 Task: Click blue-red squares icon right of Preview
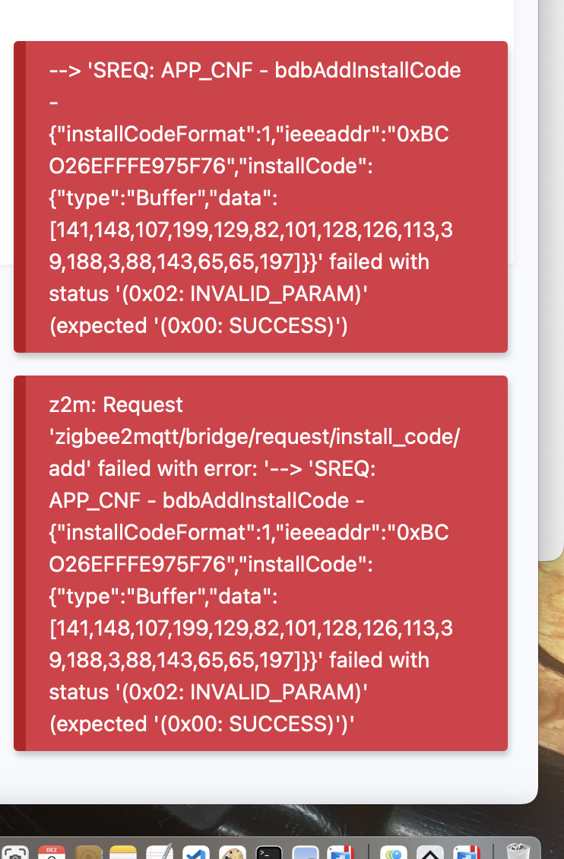coord(341,851)
